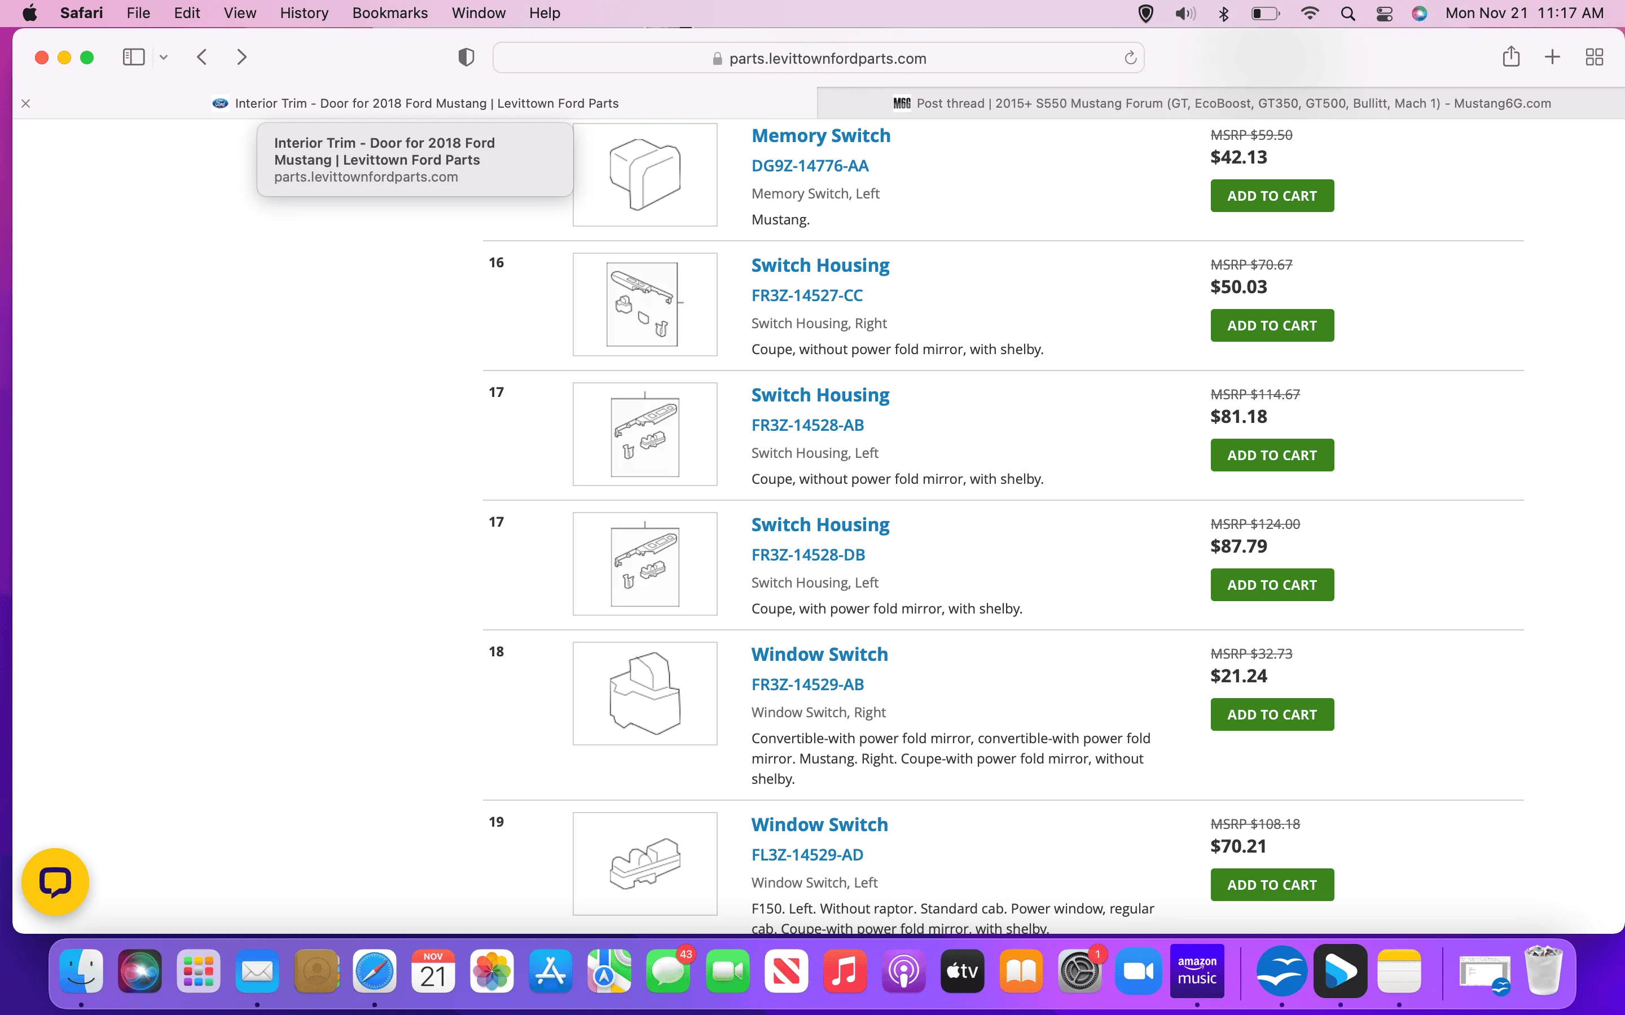Add Switch Housing $87.79 to cart
This screenshot has width=1625, height=1015.
(1272, 585)
